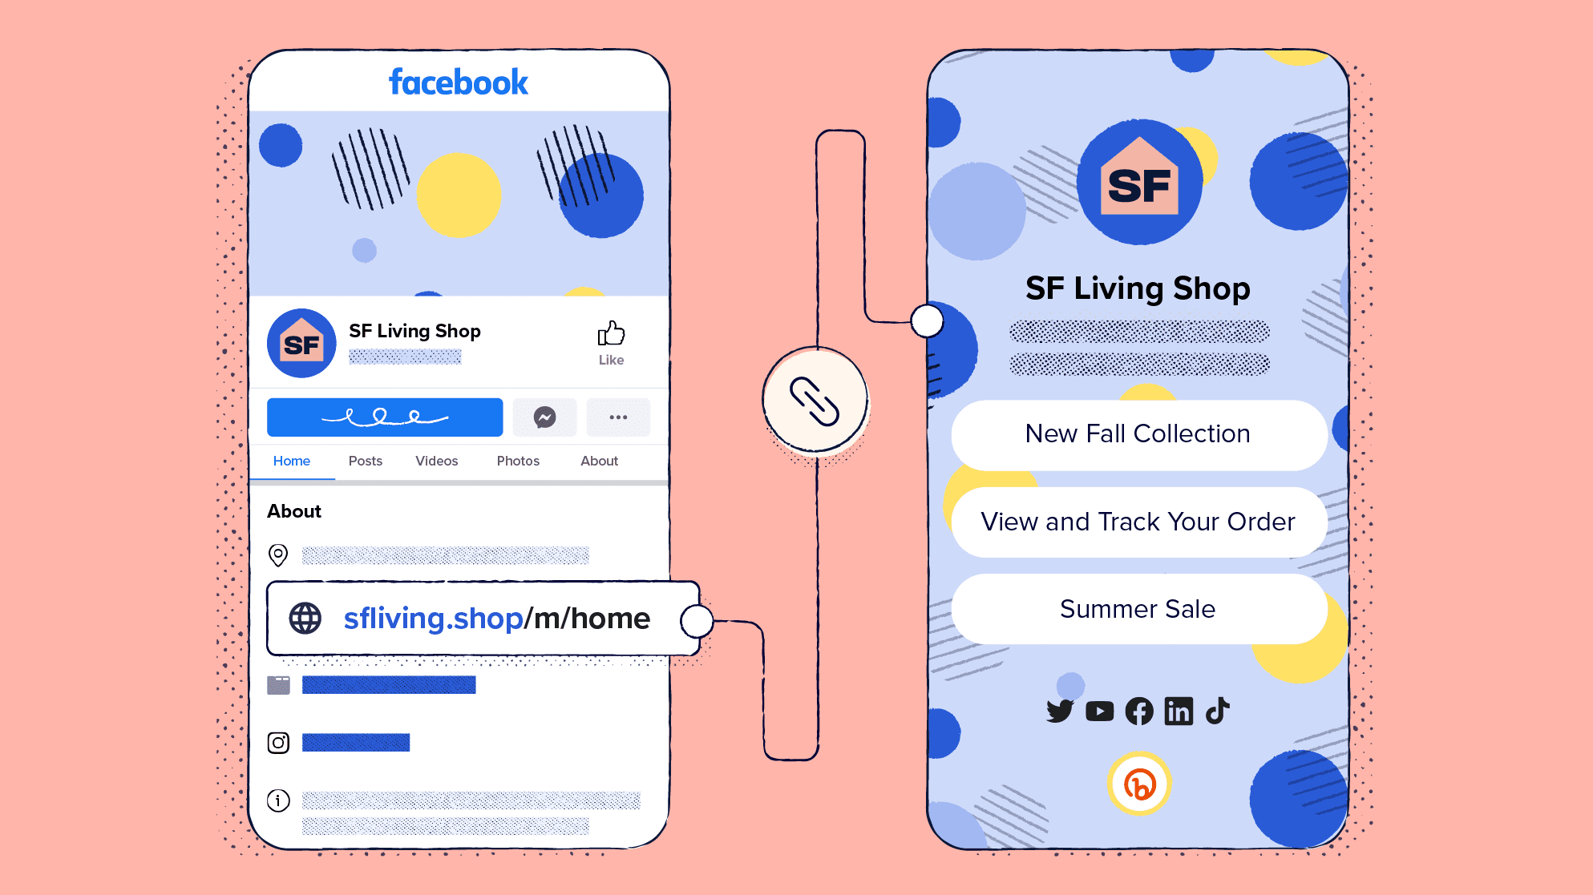The image size is (1593, 895).
Task: Select the Home tab on Facebook profile
Action: pos(291,461)
